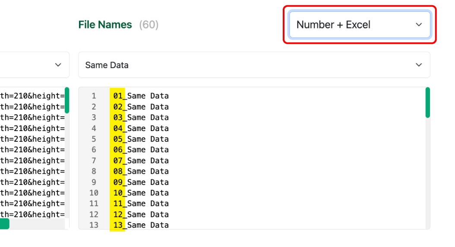This screenshot has width=455, height=247.
Task: Click the yellow highlighted "08" prefix
Action: [x=118, y=171]
